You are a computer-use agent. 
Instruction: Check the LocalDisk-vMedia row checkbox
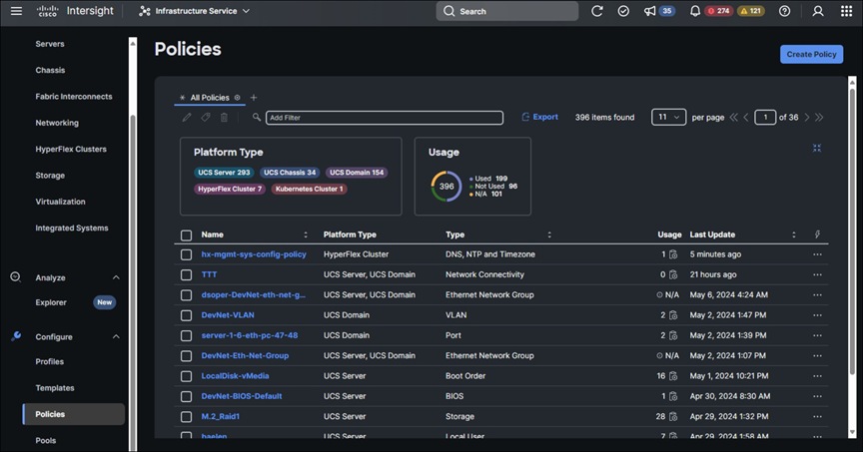pos(186,377)
